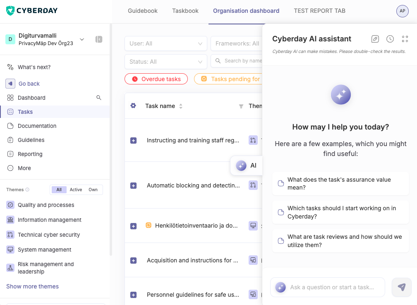Image resolution: width=417 pixels, height=305 pixels.
Task: Click the search icon beside Dashboard
Action: (x=98, y=98)
